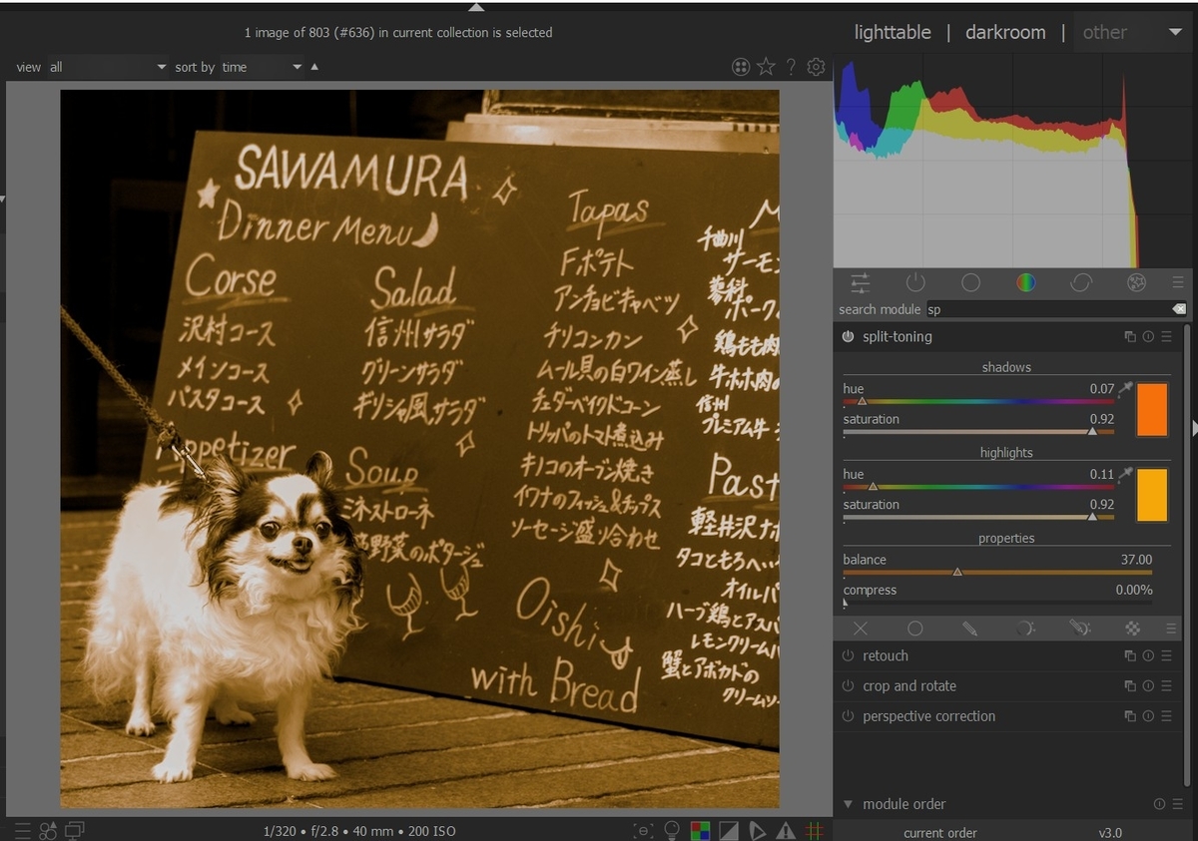This screenshot has height=841, width=1198.
Task: Open crop and rotate presets menu
Action: pyautogui.click(x=1166, y=686)
